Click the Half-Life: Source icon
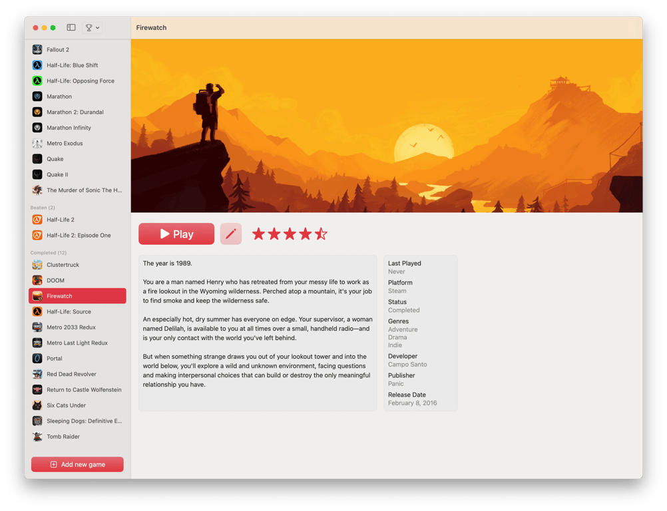This screenshot has width=667, height=511. pos(37,311)
